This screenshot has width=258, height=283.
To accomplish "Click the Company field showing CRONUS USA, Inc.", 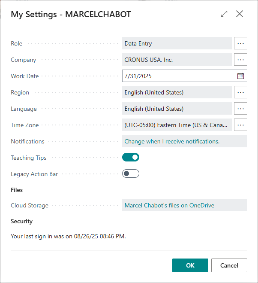I will pyautogui.click(x=177, y=60).
